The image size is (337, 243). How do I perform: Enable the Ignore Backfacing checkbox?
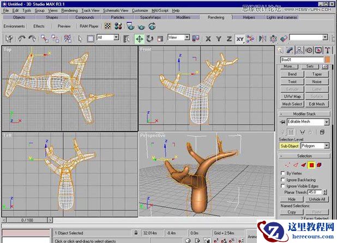[x=283, y=180]
